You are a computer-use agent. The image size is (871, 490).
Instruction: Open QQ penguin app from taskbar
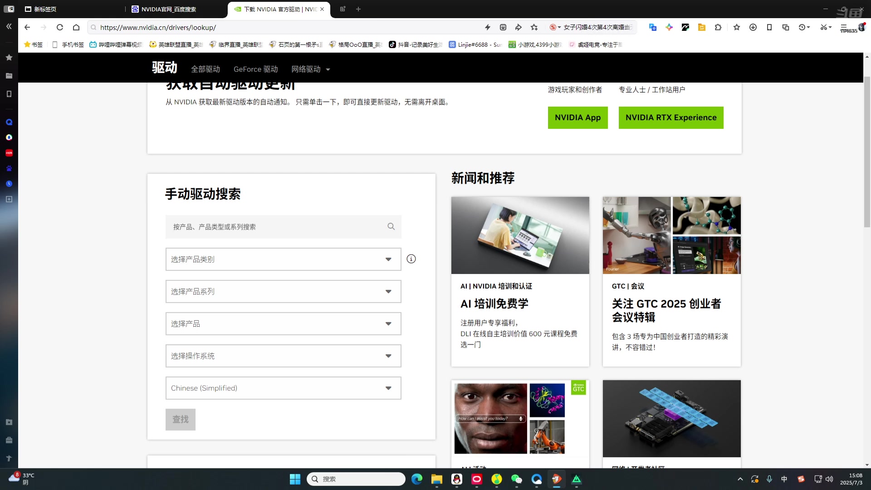457,479
